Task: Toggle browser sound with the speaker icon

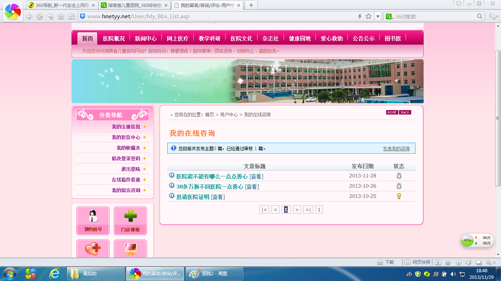Action: (468, 262)
